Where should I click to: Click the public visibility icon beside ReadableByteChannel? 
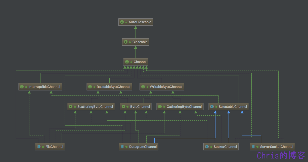pyautogui.click(x=94, y=87)
